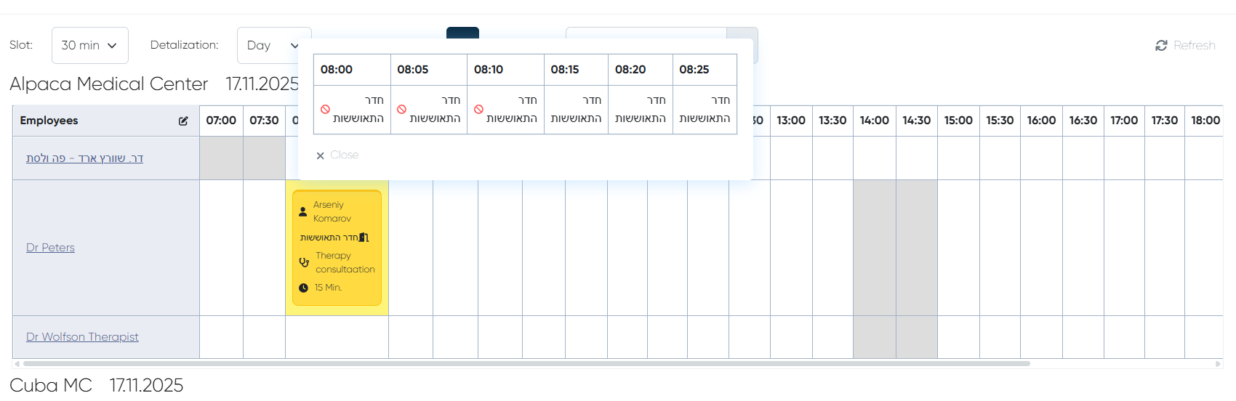Click the blocked icon in 08:00 slot
1236x401 pixels.
coord(325,110)
